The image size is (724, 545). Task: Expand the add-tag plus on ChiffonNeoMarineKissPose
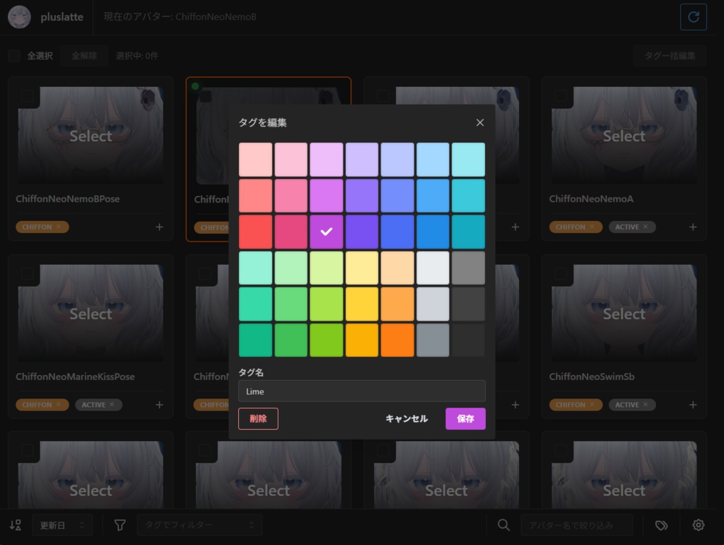pyautogui.click(x=159, y=404)
